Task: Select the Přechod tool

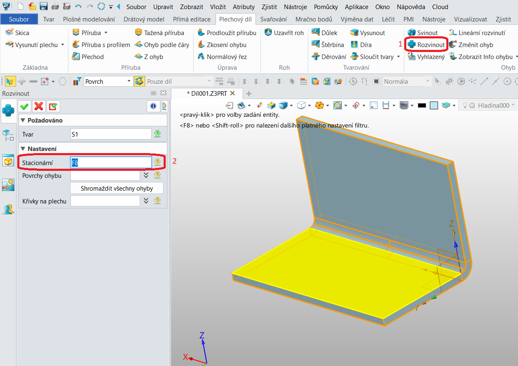Action: coord(88,57)
